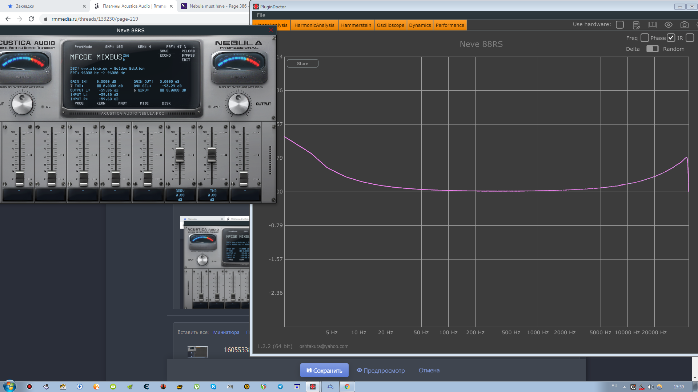This screenshot has height=392, width=698.
Task: Click the MFCGE MIXBUS program name
Action: point(96,57)
